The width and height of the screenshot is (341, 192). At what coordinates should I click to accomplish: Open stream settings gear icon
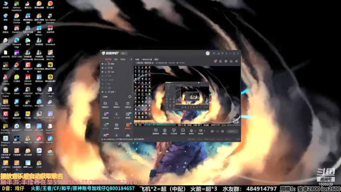coord(223,131)
